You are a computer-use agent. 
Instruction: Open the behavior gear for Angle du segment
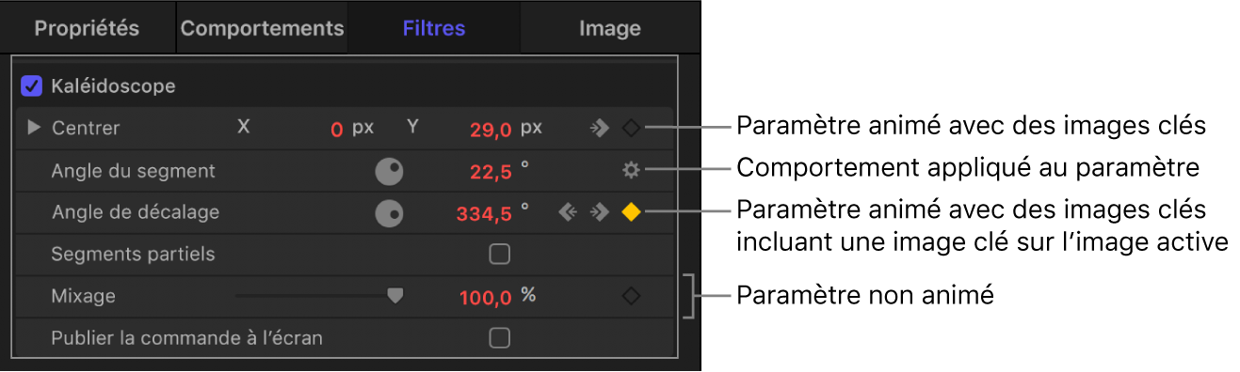coord(631,170)
